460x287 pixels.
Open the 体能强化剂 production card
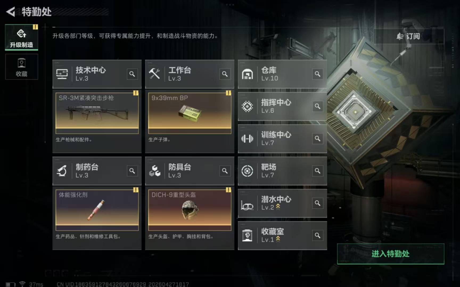(97, 210)
